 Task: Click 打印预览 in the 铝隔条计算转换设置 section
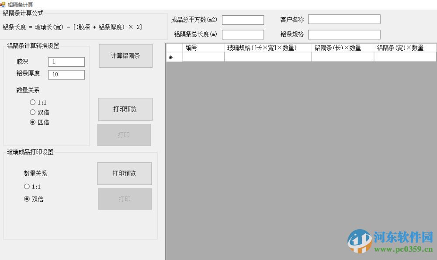point(125,109)
